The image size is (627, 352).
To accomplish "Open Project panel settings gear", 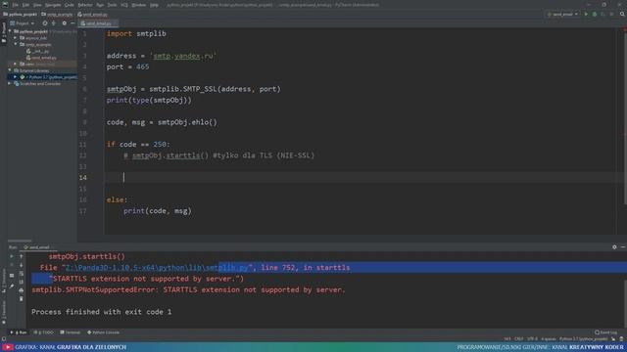I will (x=64, y=23).
